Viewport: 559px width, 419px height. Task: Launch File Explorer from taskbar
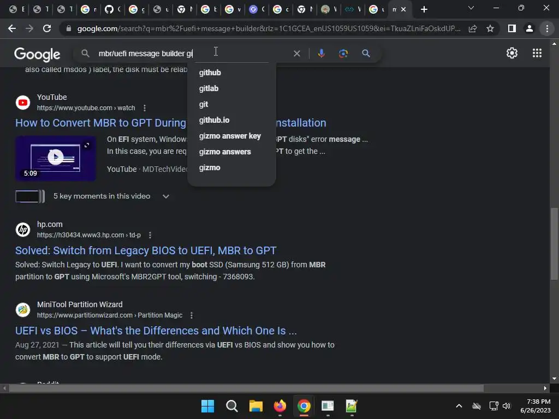click(255, 406)
